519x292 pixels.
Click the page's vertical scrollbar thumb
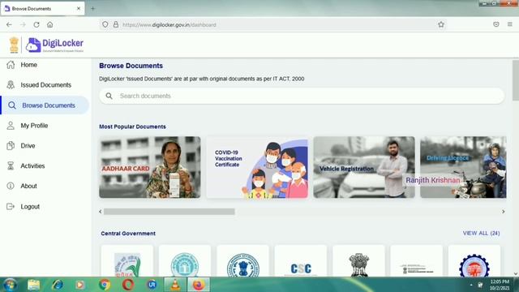[x=516, y=80]
